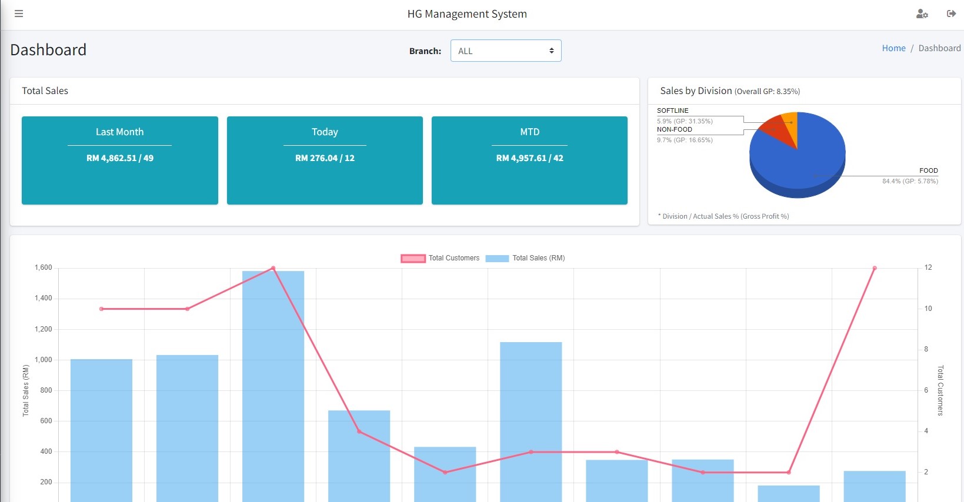964x502 pixels.
Task: Click SOFTLINE division label
Action: pyautogui.click(x=672, y=111)
